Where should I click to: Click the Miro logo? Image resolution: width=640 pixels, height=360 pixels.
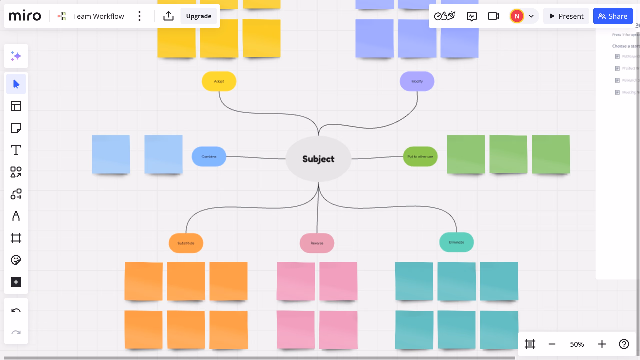25,16
